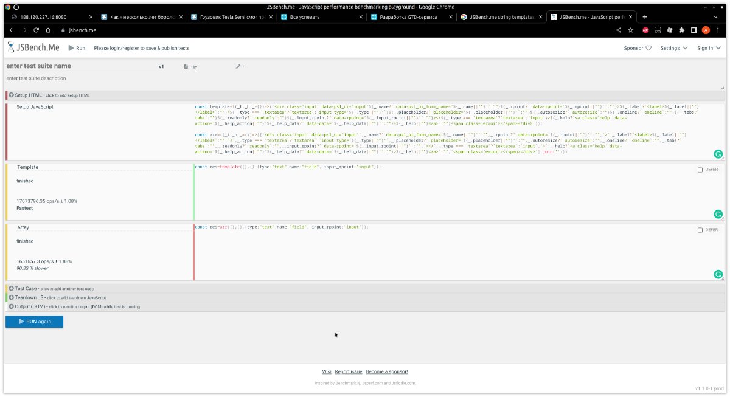
Task: Click the Grammarly icon in Array test editor
Action: (718, 275)
